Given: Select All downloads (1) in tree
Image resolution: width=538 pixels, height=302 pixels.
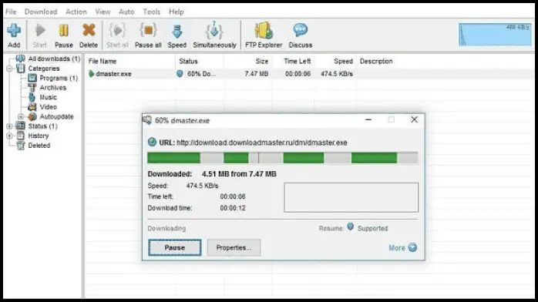Looking at the screenshot, I should coord(54,59).
